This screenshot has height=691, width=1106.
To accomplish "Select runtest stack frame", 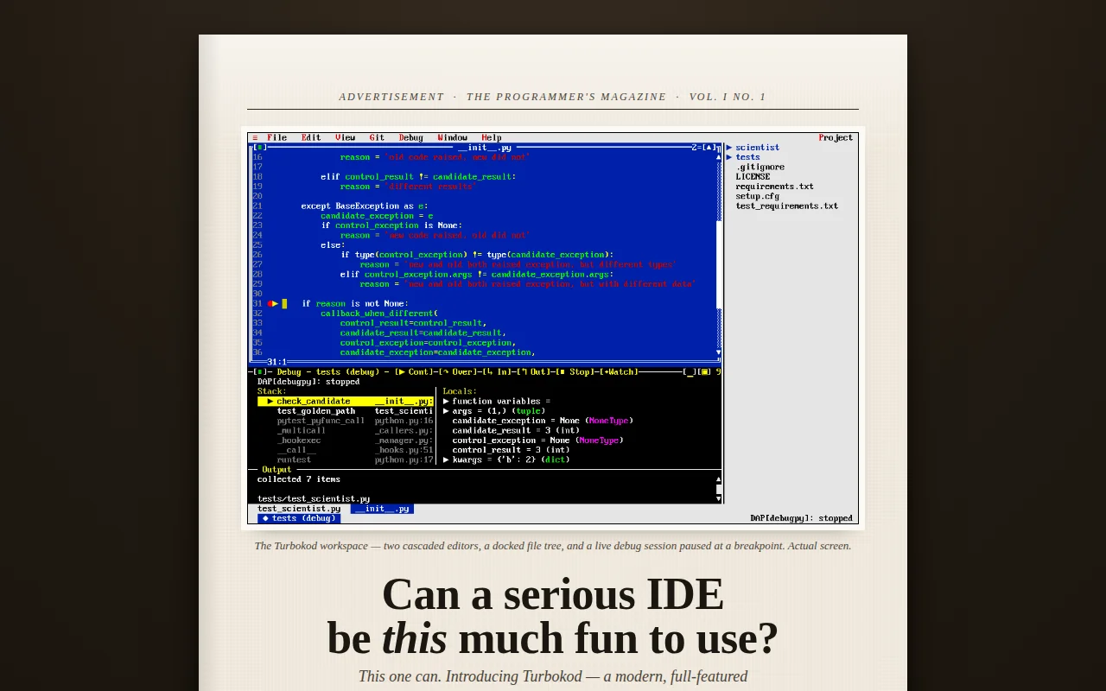I will 346,460.
